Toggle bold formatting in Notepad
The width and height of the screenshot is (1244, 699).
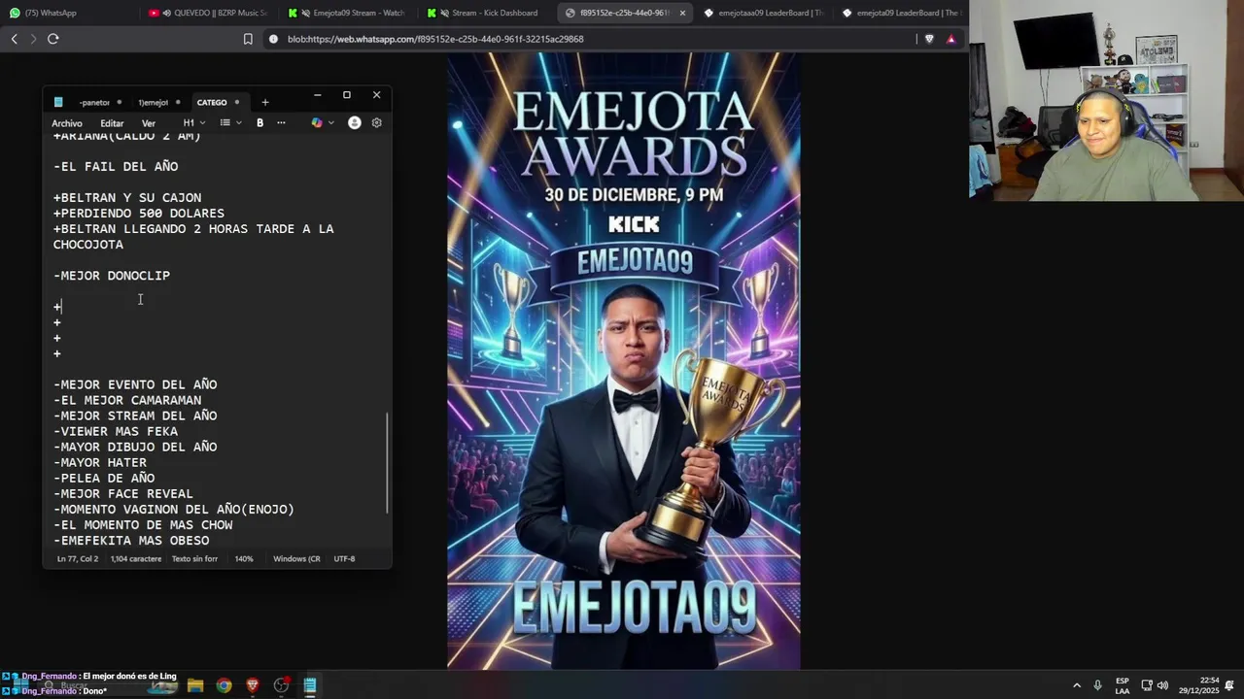[x=259, y=123]
